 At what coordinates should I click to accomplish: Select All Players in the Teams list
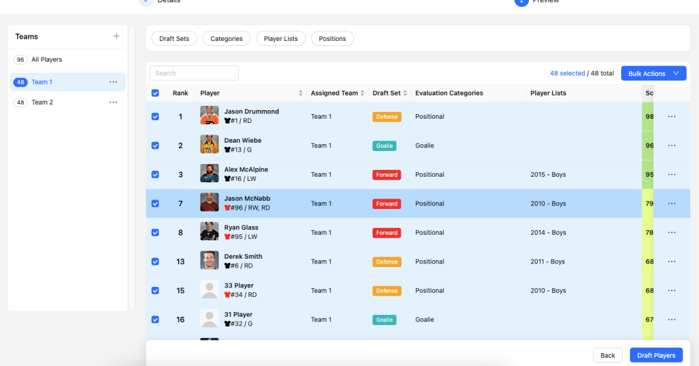(x=46, y=60)
